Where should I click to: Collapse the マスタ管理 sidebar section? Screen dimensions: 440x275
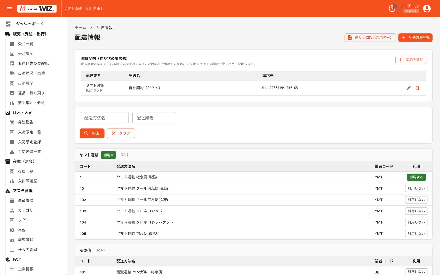click(23, 191)
